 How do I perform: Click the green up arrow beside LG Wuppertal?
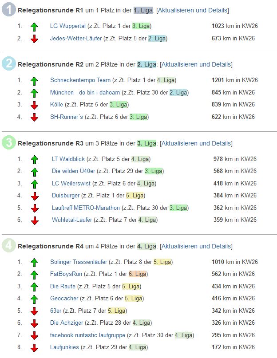coord(34,27)
